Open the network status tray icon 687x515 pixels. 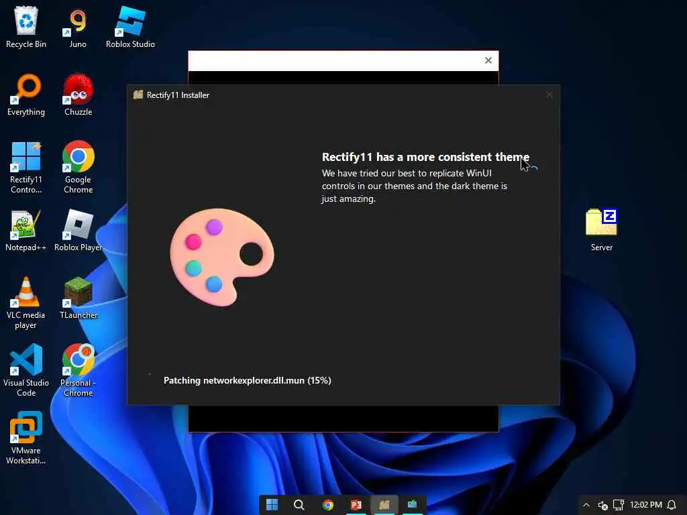618,505
